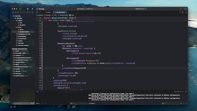
Task: Switch to the Home editor tab
Action: tap(48, 12)
